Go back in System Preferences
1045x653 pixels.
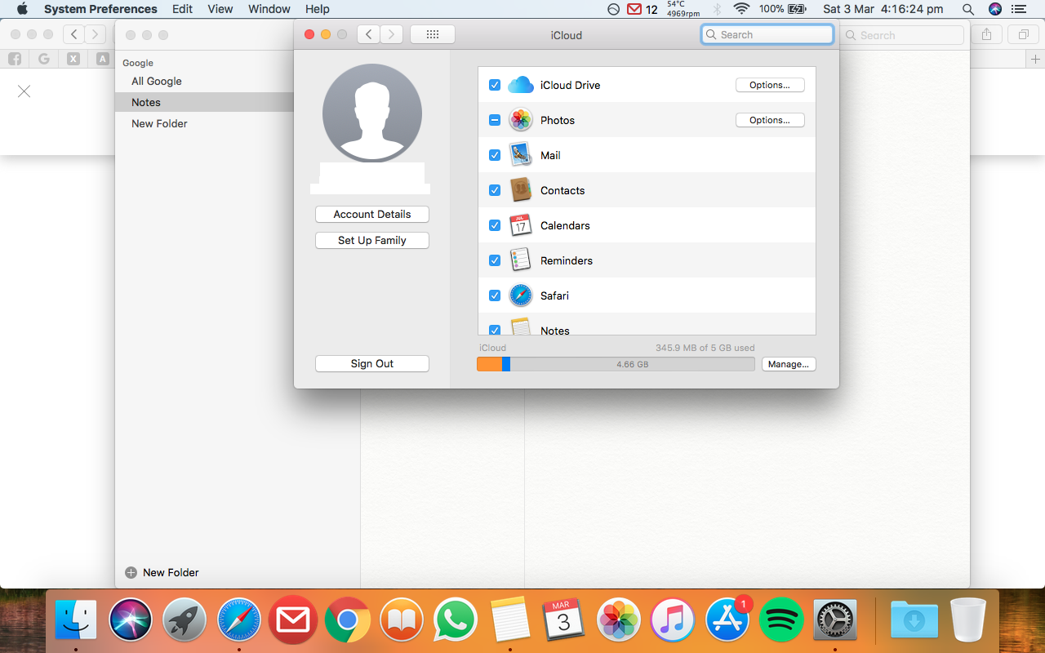(369, 34)
